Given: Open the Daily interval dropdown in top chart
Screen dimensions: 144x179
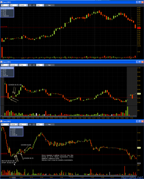Looking at the screenshot, I should pyautogui.click(x=14, y=5).
